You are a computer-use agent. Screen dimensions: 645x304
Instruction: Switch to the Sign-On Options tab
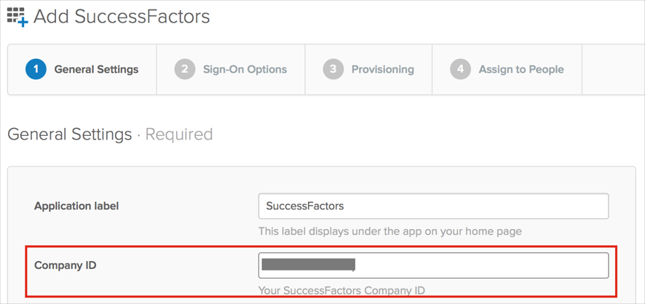(x=245, y=70)
